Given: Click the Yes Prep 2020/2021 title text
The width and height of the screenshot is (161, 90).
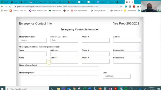Looking at the screenshot, I should [x=127, y=23].
